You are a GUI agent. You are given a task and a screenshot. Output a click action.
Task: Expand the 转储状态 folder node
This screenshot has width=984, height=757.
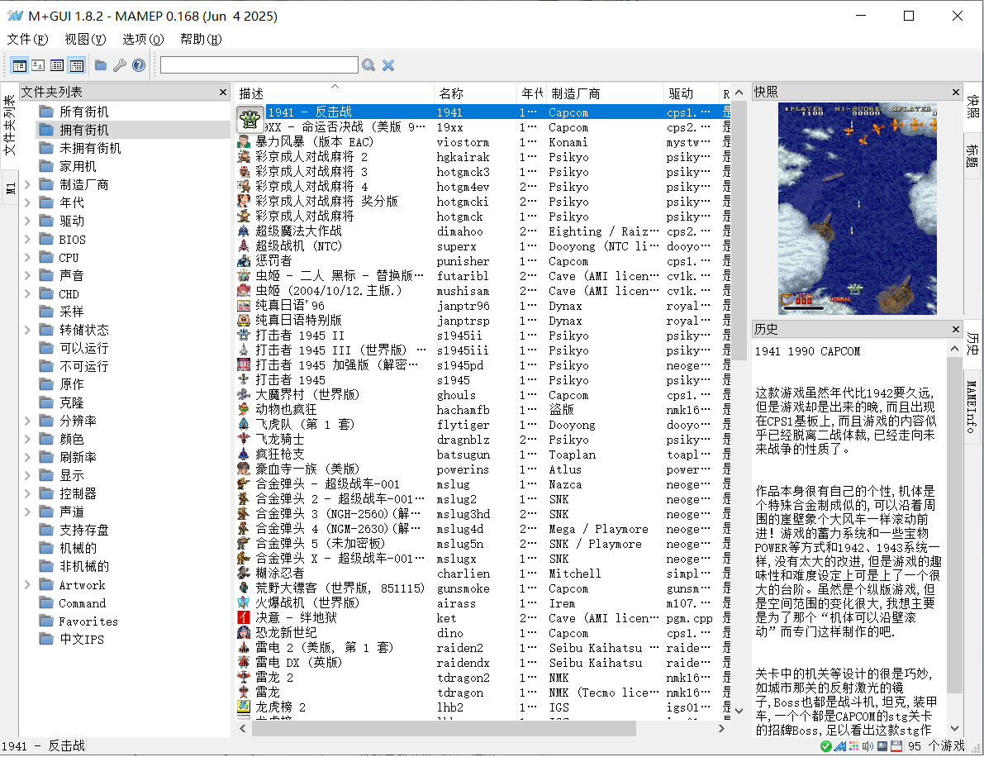27,331
